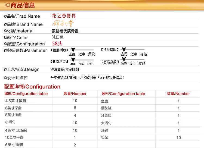This screenshot has width=204, height=148.
Task: Click the 设计师点评 field label
Action: [x=16, y=78]
